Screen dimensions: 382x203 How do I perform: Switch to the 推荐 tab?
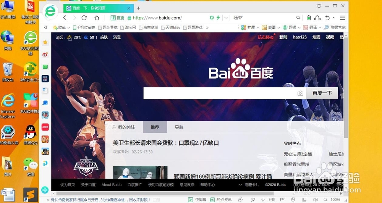(155, 127)
